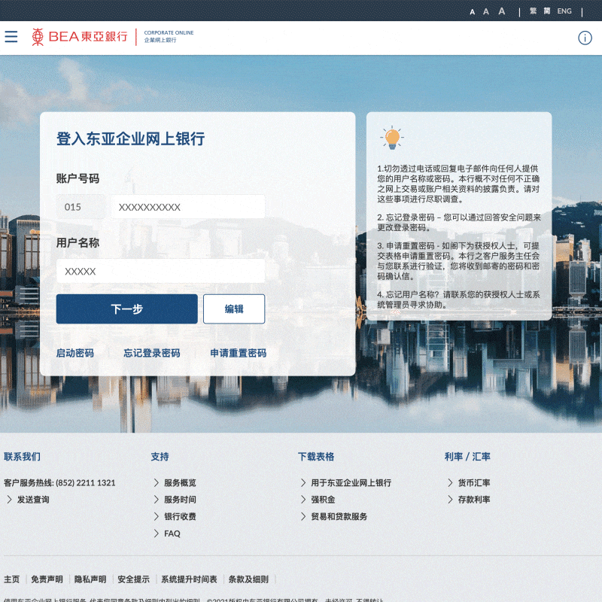Click chevron beside 存款利率
This screenshot has height=602, width=602.
450,500
